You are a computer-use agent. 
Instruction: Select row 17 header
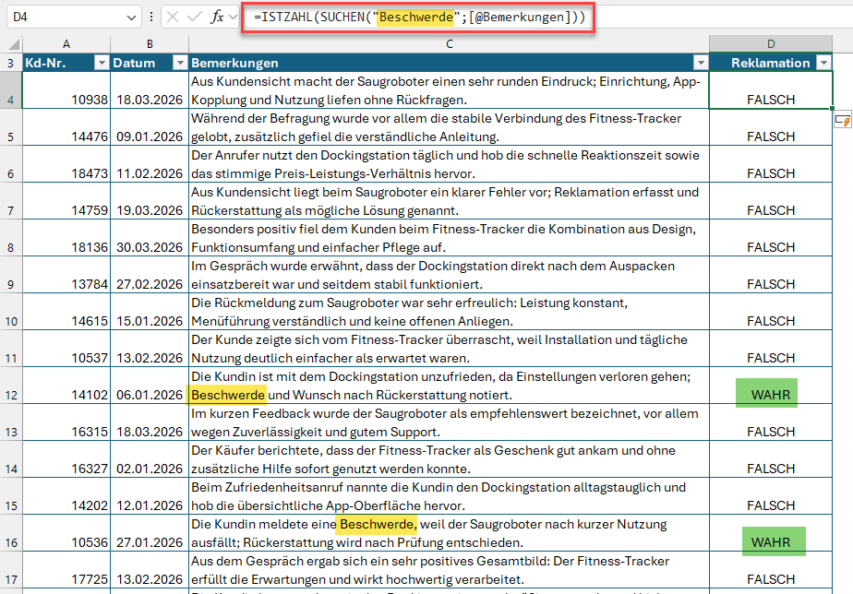tap(11, 570)
